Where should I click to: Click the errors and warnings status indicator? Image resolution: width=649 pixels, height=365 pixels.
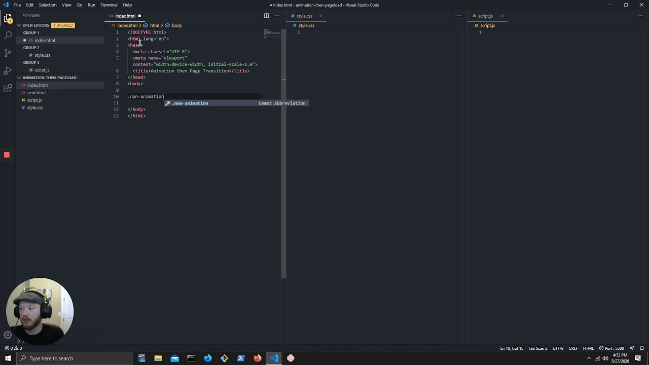tap(14, 348)
